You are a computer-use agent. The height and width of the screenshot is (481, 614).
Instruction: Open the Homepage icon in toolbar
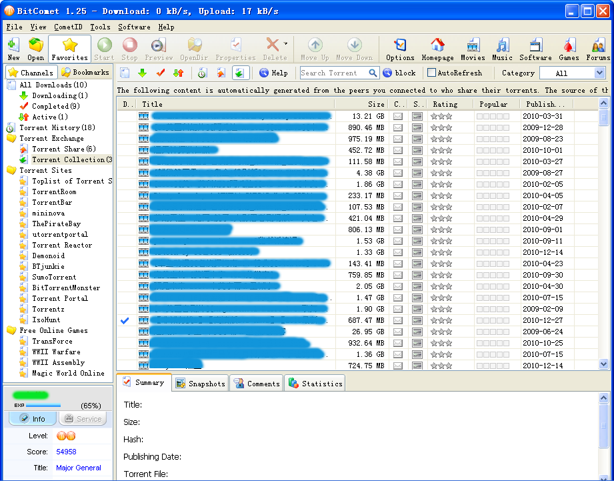click(x=437, y=49)
